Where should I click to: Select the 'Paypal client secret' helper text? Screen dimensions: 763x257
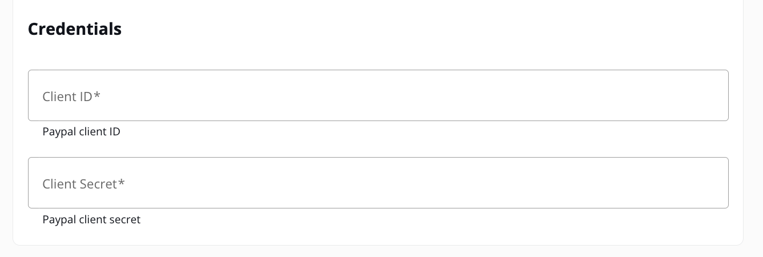pos(91,219)
